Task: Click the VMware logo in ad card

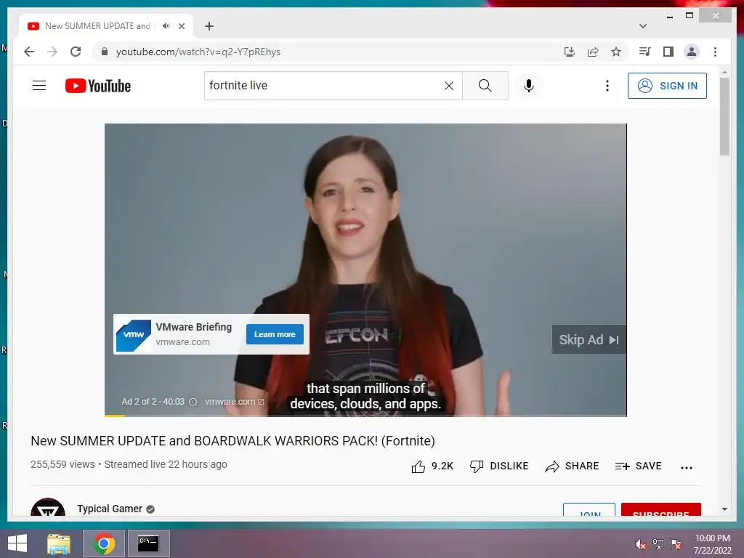Action: click(134, 335)
